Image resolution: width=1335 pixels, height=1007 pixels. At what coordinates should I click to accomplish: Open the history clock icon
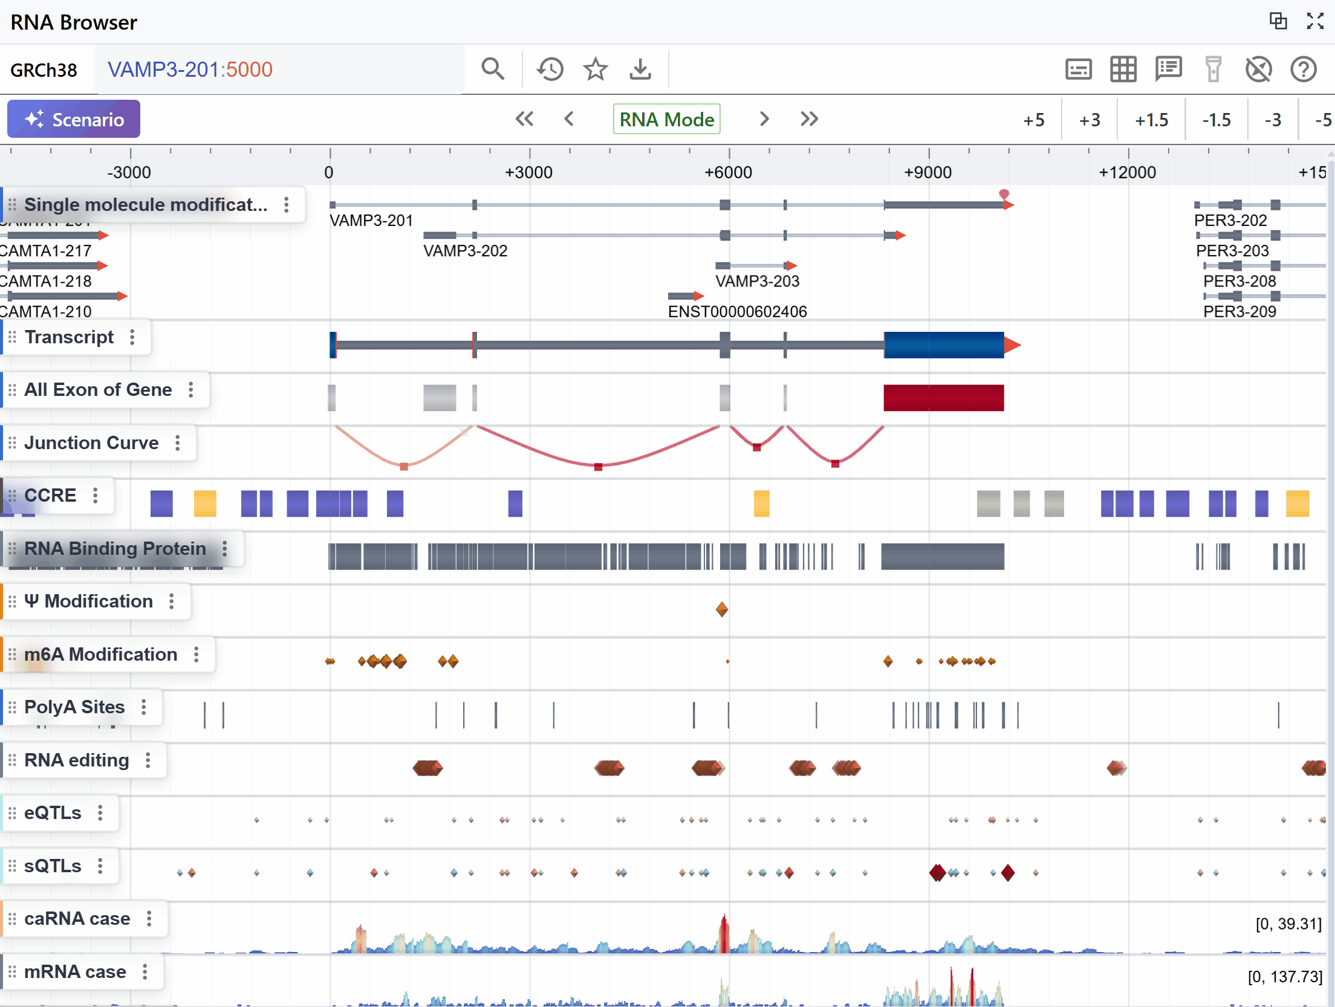pos(550,69)
